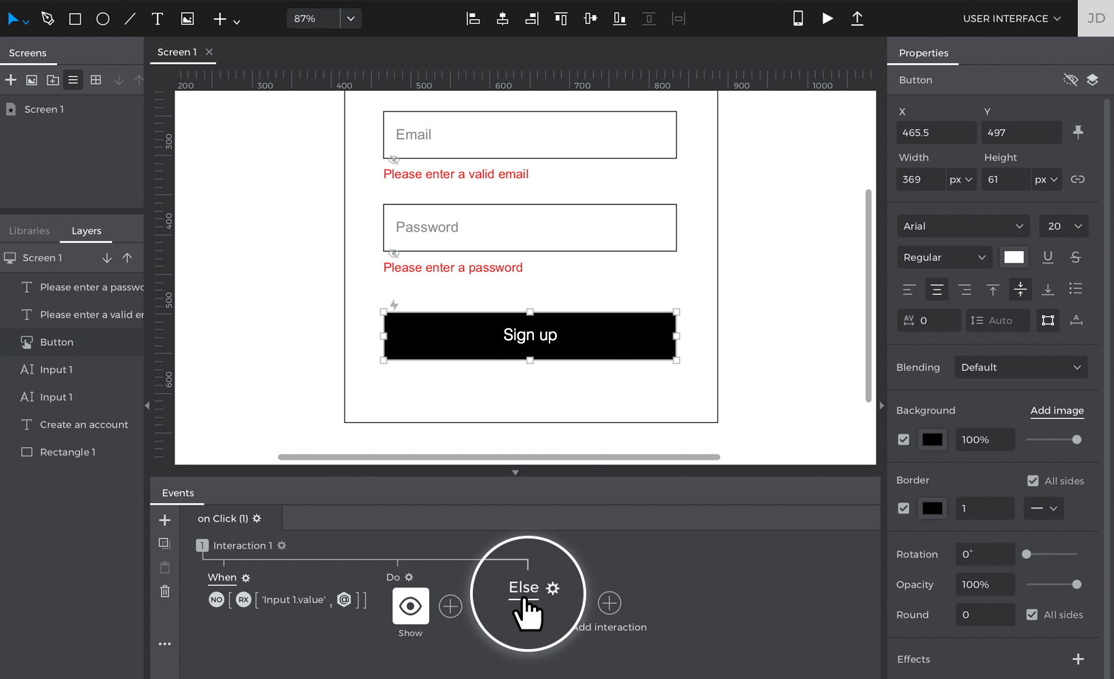This screenshot has height=679, width=1114.
Task: Align selected elements to top
Action: coord(561,19)
